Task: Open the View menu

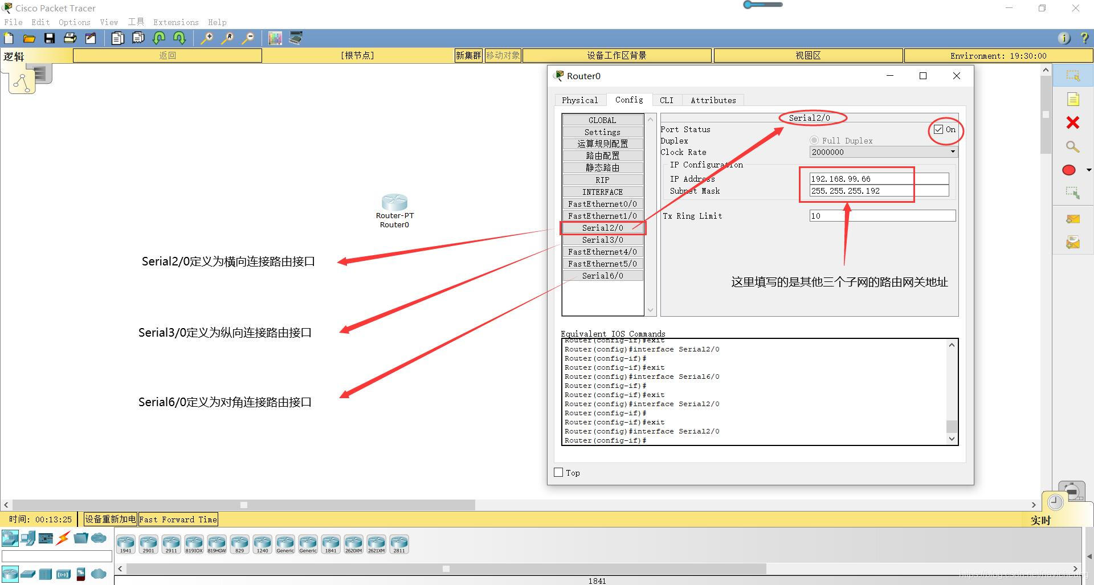Action: point(109,22)
